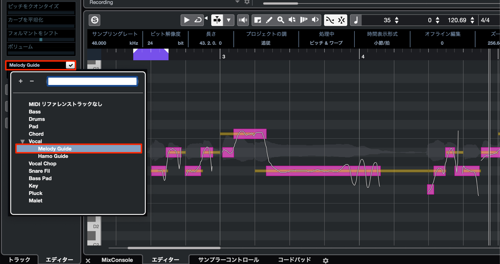Select the Drums track

tap(37, 119)
